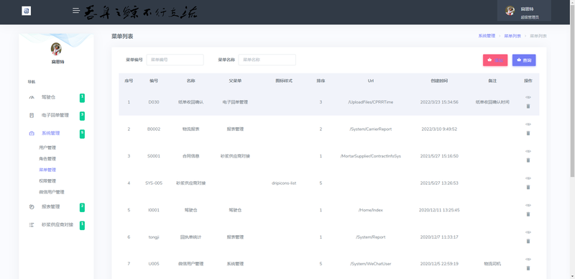575x279 pixels.
Task: Delete the D030 row with its trash icon
Action: click(528, 106)
